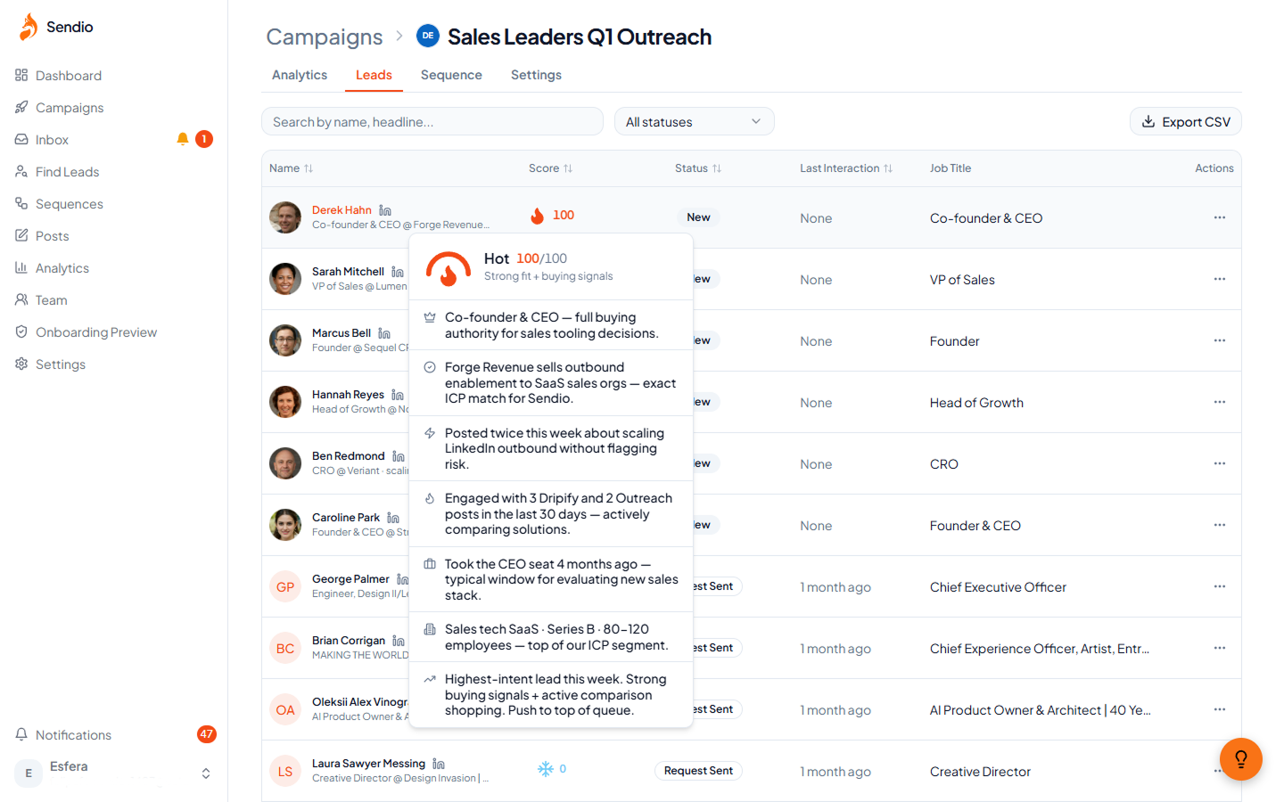Click the orange lightbulb help button

[1241, 759]
